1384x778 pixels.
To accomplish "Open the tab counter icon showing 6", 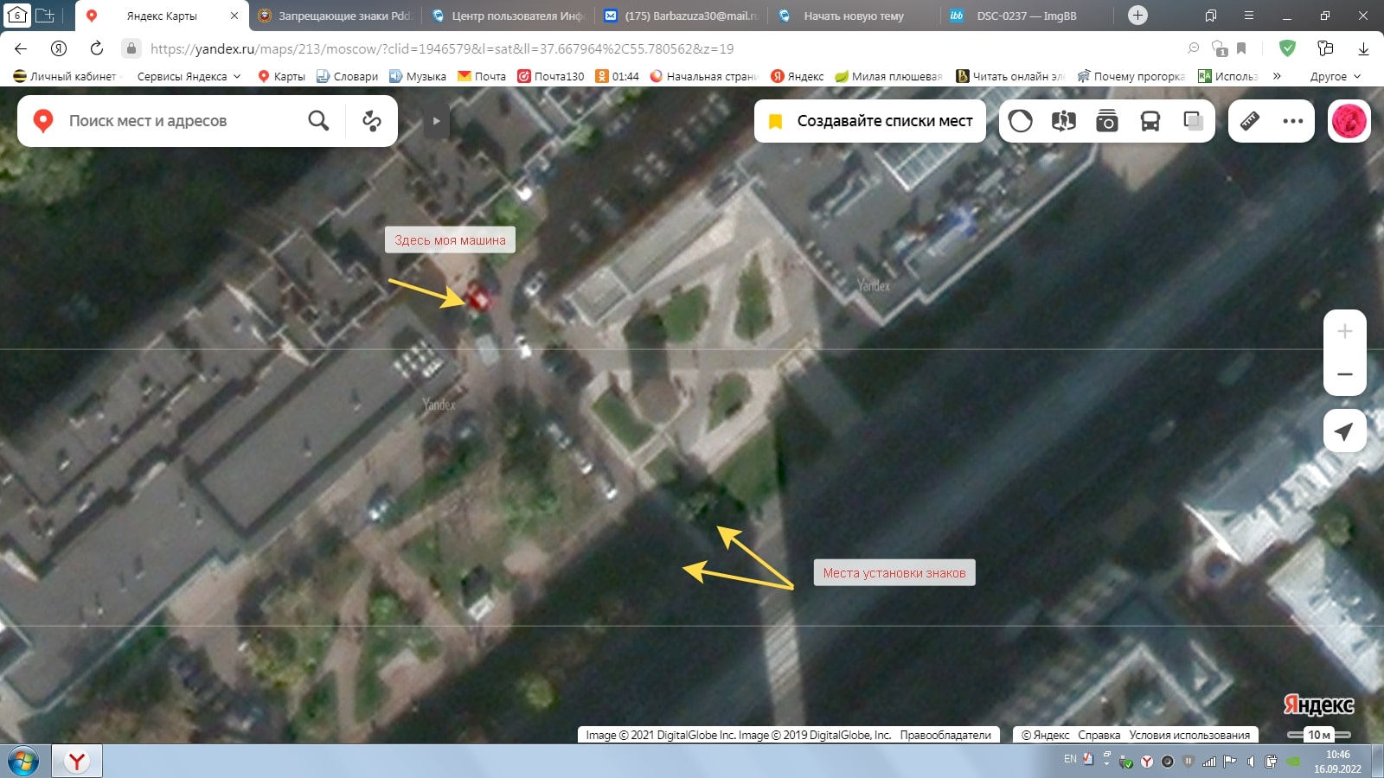I will [16, 15].
